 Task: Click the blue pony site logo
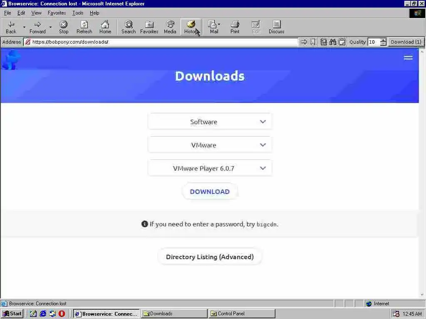pyautogui.click(x=11, y=60)
